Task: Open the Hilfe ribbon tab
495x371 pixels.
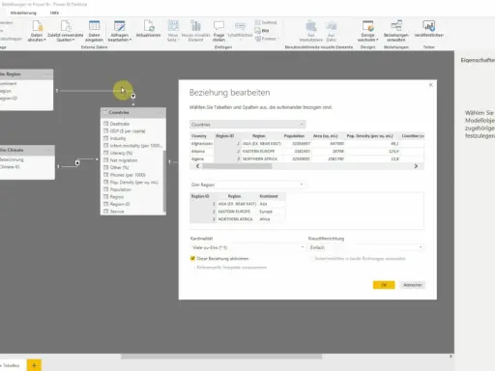Action: pyautogui.click(x=54, y=13)
